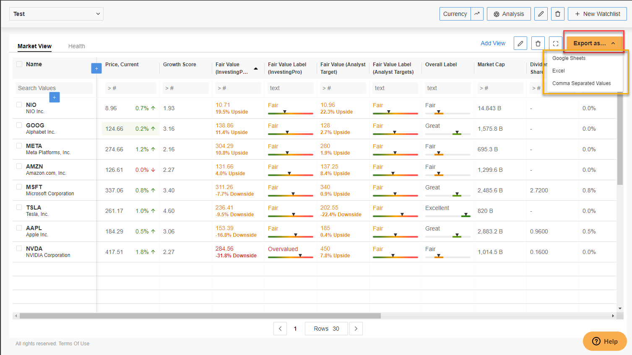632x355 pixels.
Task: Open the Analysis button
Action: click(509, 14)
